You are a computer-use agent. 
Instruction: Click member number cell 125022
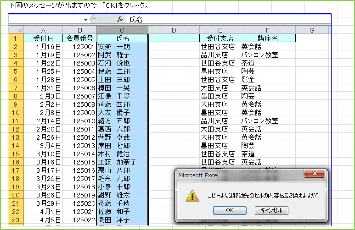pyautogui.click(x=80, y=220)
